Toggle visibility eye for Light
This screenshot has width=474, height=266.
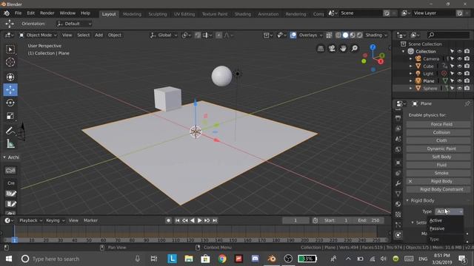[x=459, y=74]
